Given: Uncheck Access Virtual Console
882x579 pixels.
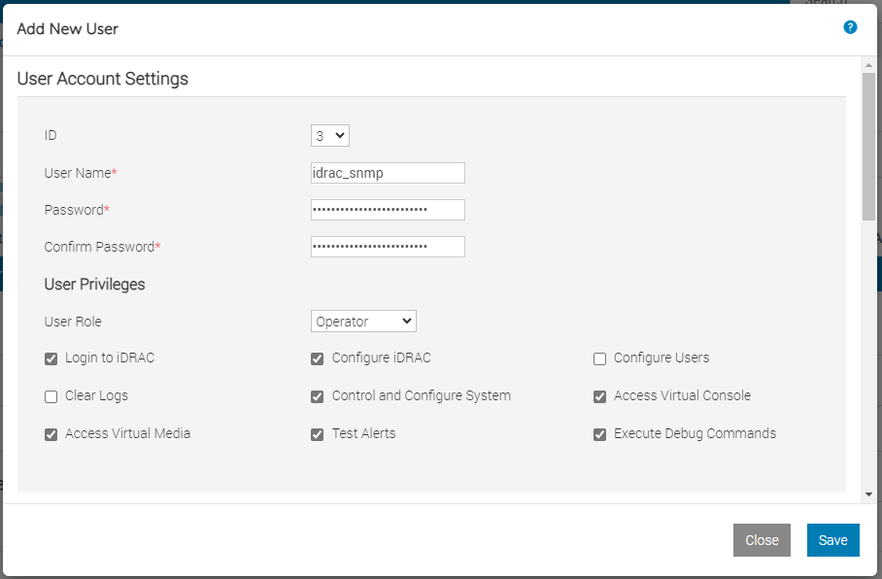Looking at the screenshot, I should pyautogui.click(x=599, y=396).
